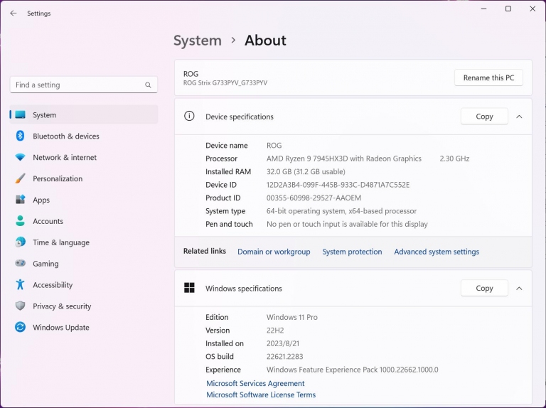Open Advanced system settings link
Screen dimensions: 546x408
click(x=437, y=252)
